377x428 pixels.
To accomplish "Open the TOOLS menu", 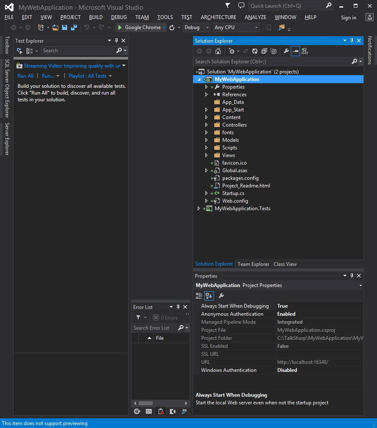I will pos(165,17).
